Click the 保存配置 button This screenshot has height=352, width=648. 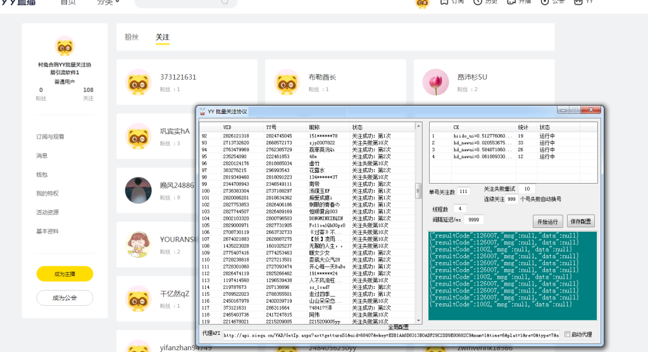[x=580, y=222]
